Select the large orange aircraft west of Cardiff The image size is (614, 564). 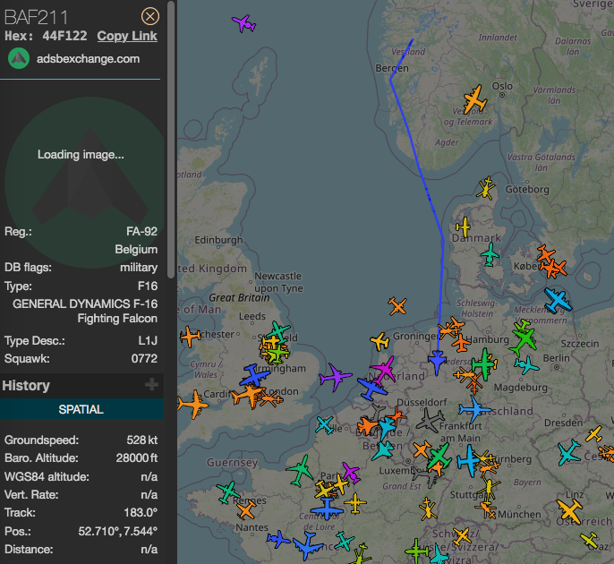pyautogui.click(x=193, y=405)
